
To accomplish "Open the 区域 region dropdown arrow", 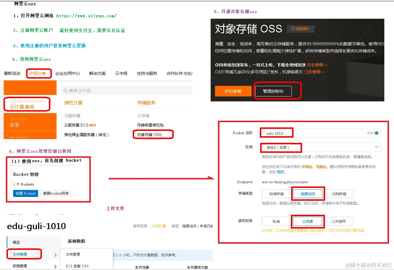I will (377, 147).
